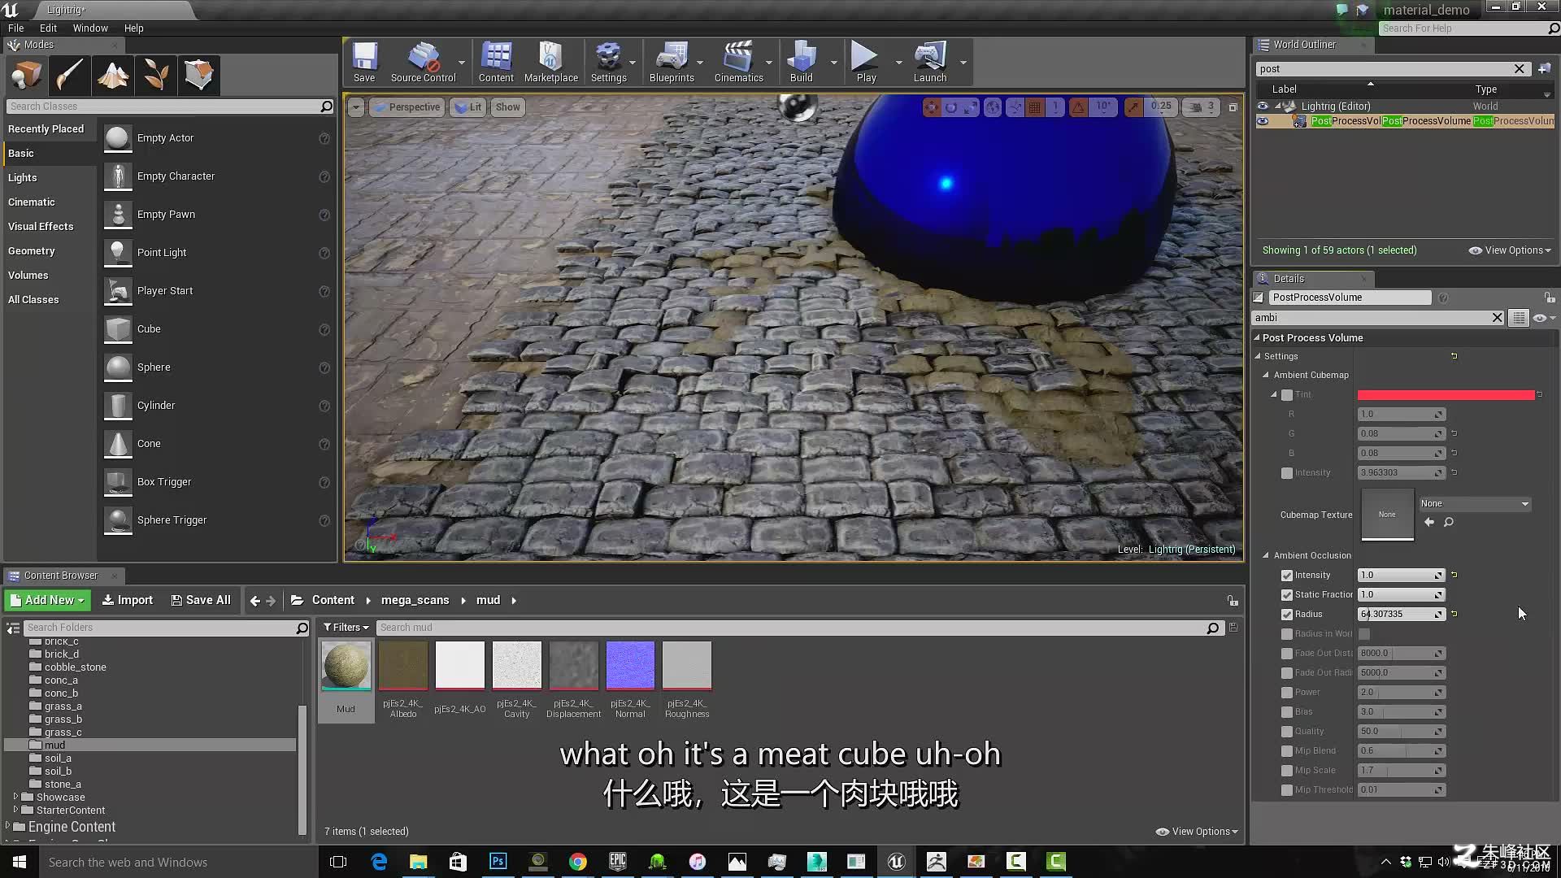
Task: Open the Help menu
Action: [x=133, y=28]
